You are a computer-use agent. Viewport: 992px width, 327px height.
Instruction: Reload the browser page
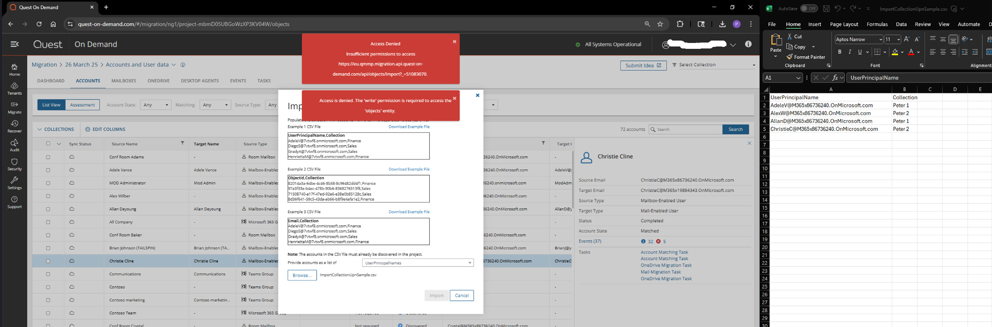[x=39, y=24]
